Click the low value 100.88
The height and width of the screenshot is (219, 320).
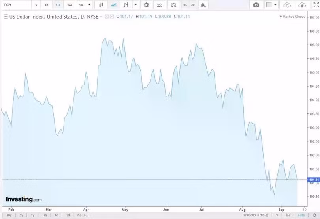point(164,17)
